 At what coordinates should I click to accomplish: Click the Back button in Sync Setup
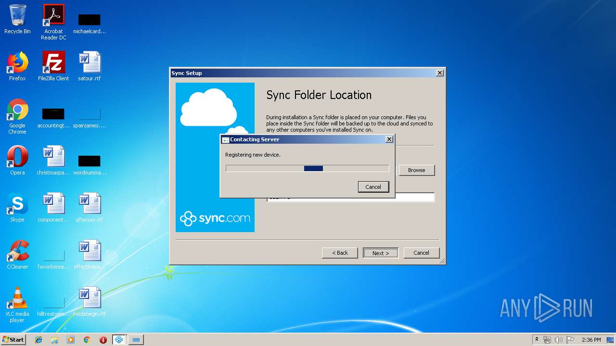(340, 253)
